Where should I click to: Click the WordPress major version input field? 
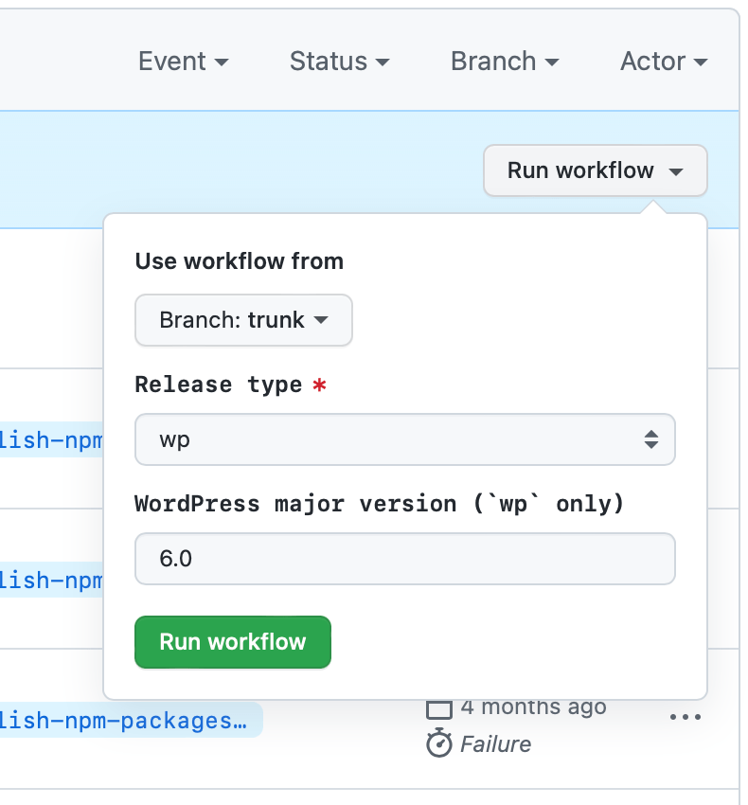point(405,559)
